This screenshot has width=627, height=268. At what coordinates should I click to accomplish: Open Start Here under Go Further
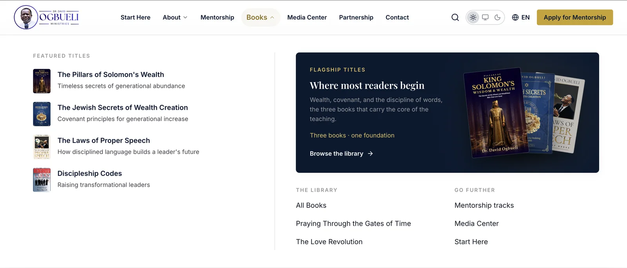point(471,242)
